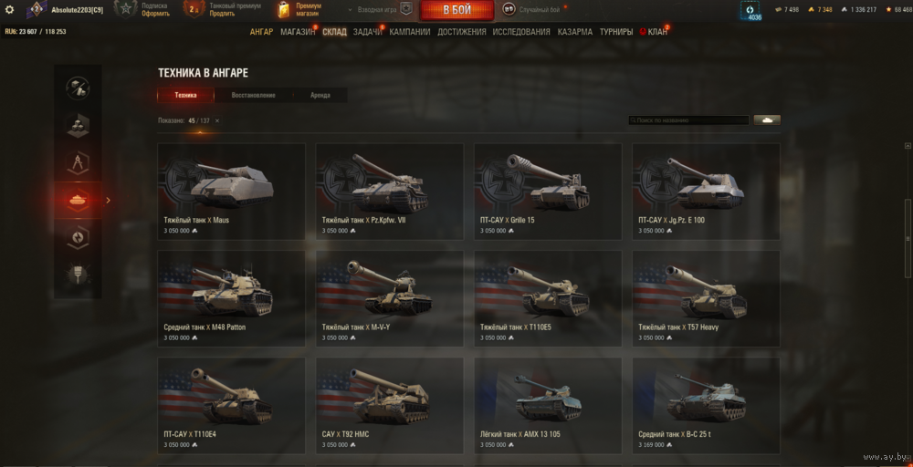Open settings gear in the top-left corner

pos(9,9)
